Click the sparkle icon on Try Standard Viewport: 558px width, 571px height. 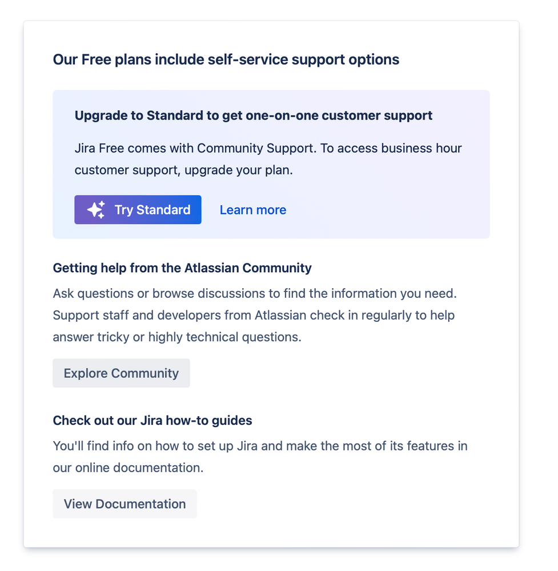(x=96, y=210)
